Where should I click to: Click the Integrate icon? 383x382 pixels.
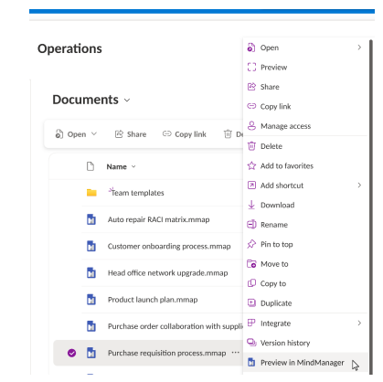[251, 323]
